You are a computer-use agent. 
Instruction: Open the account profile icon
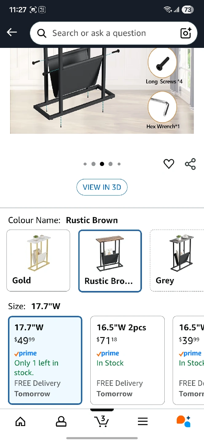click(x=61, y=421)
